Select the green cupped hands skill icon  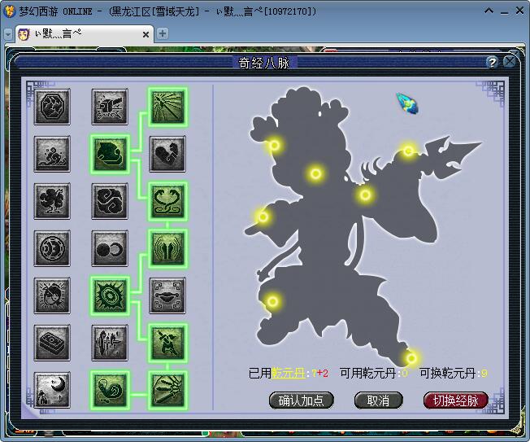167,248
